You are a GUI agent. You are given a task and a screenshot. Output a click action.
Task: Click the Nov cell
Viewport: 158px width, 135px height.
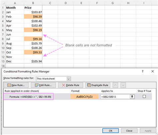point(15,57)
